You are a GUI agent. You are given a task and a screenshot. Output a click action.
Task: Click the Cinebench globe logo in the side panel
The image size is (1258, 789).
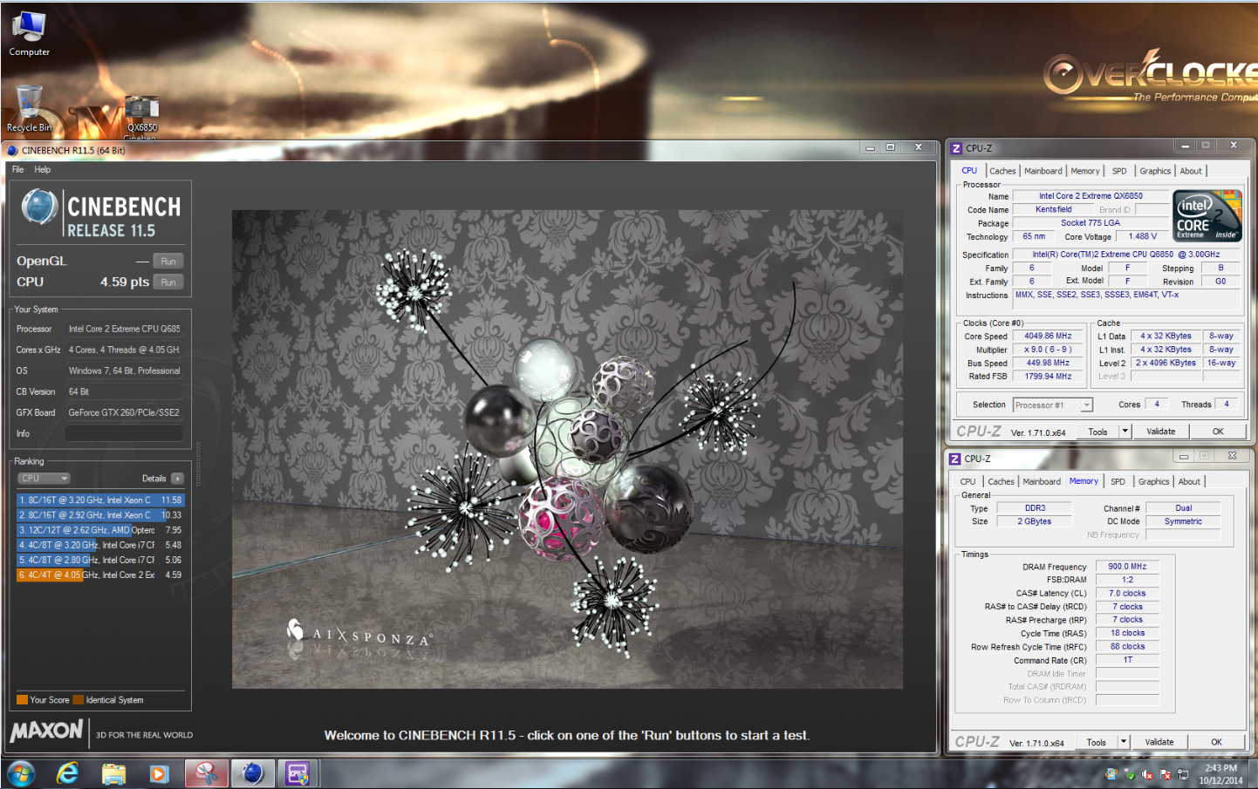point(39,207)
